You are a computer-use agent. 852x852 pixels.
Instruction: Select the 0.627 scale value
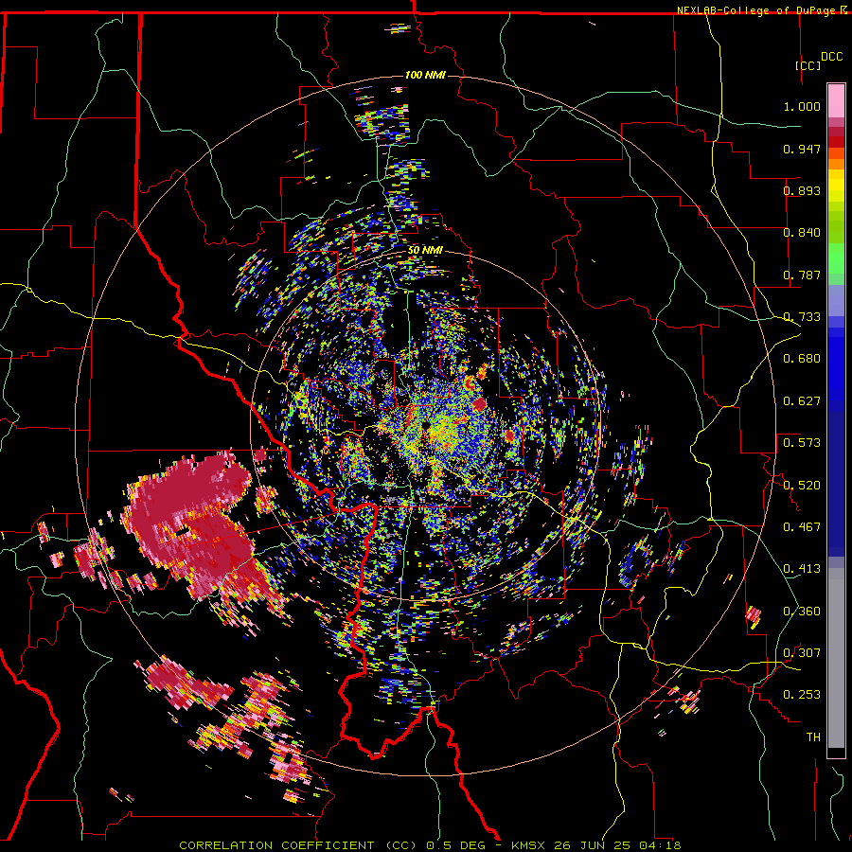pyautogui.click(x=802, y=401)
